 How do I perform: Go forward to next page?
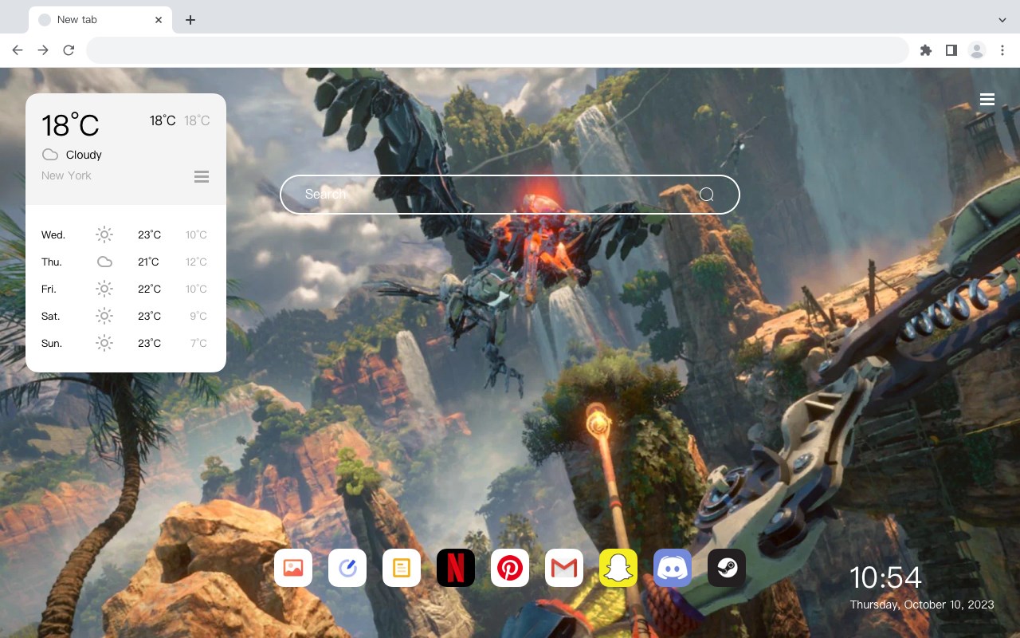[43, 50]
